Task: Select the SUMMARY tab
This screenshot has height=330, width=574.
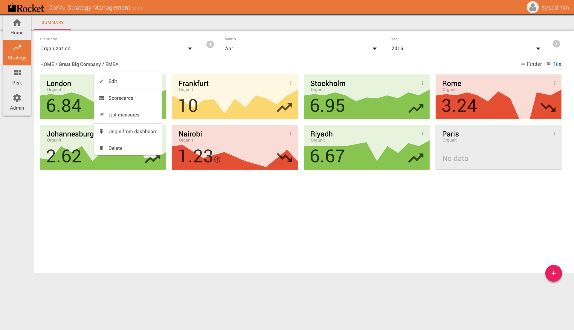Action: [x=53, y=22]
